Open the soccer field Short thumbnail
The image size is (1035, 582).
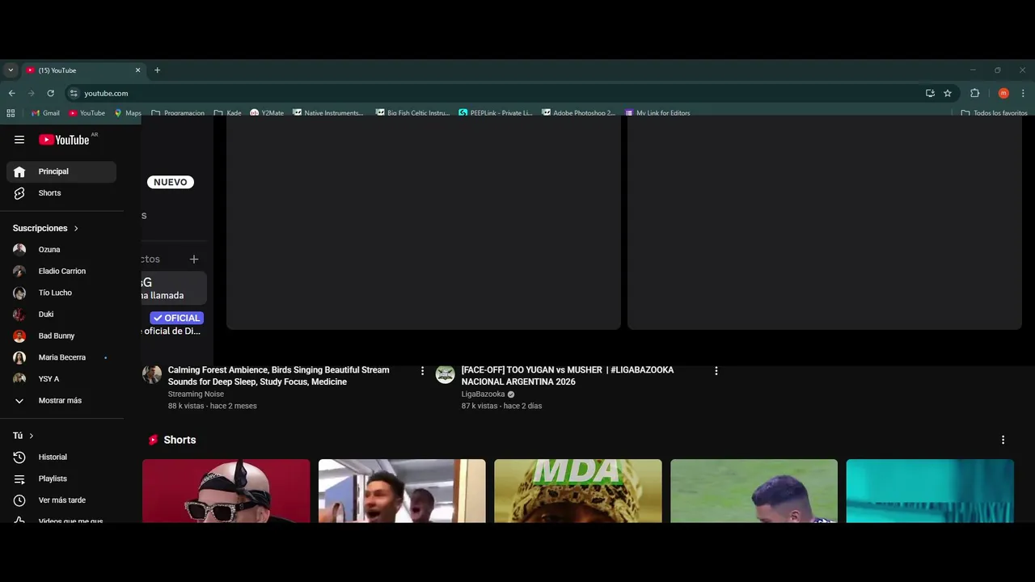click(x=754, y=491)
